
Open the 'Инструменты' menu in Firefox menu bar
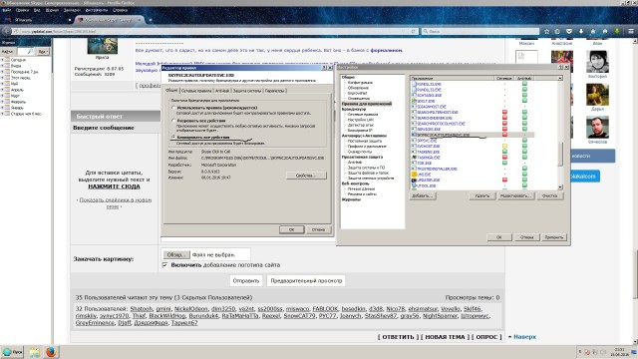pos(97,10)
